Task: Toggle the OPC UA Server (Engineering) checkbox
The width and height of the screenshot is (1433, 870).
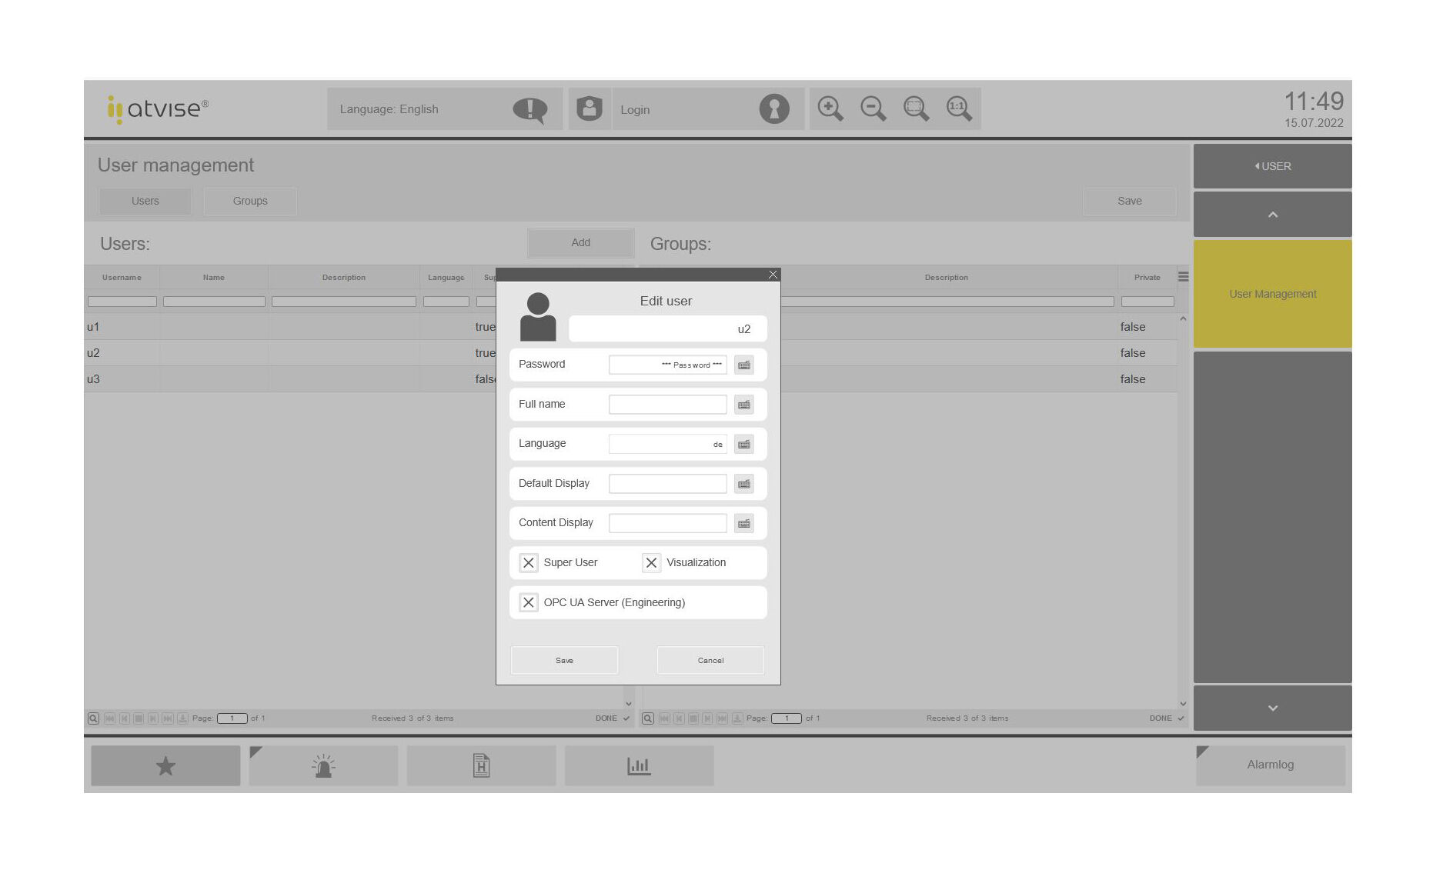Action: 528,602
